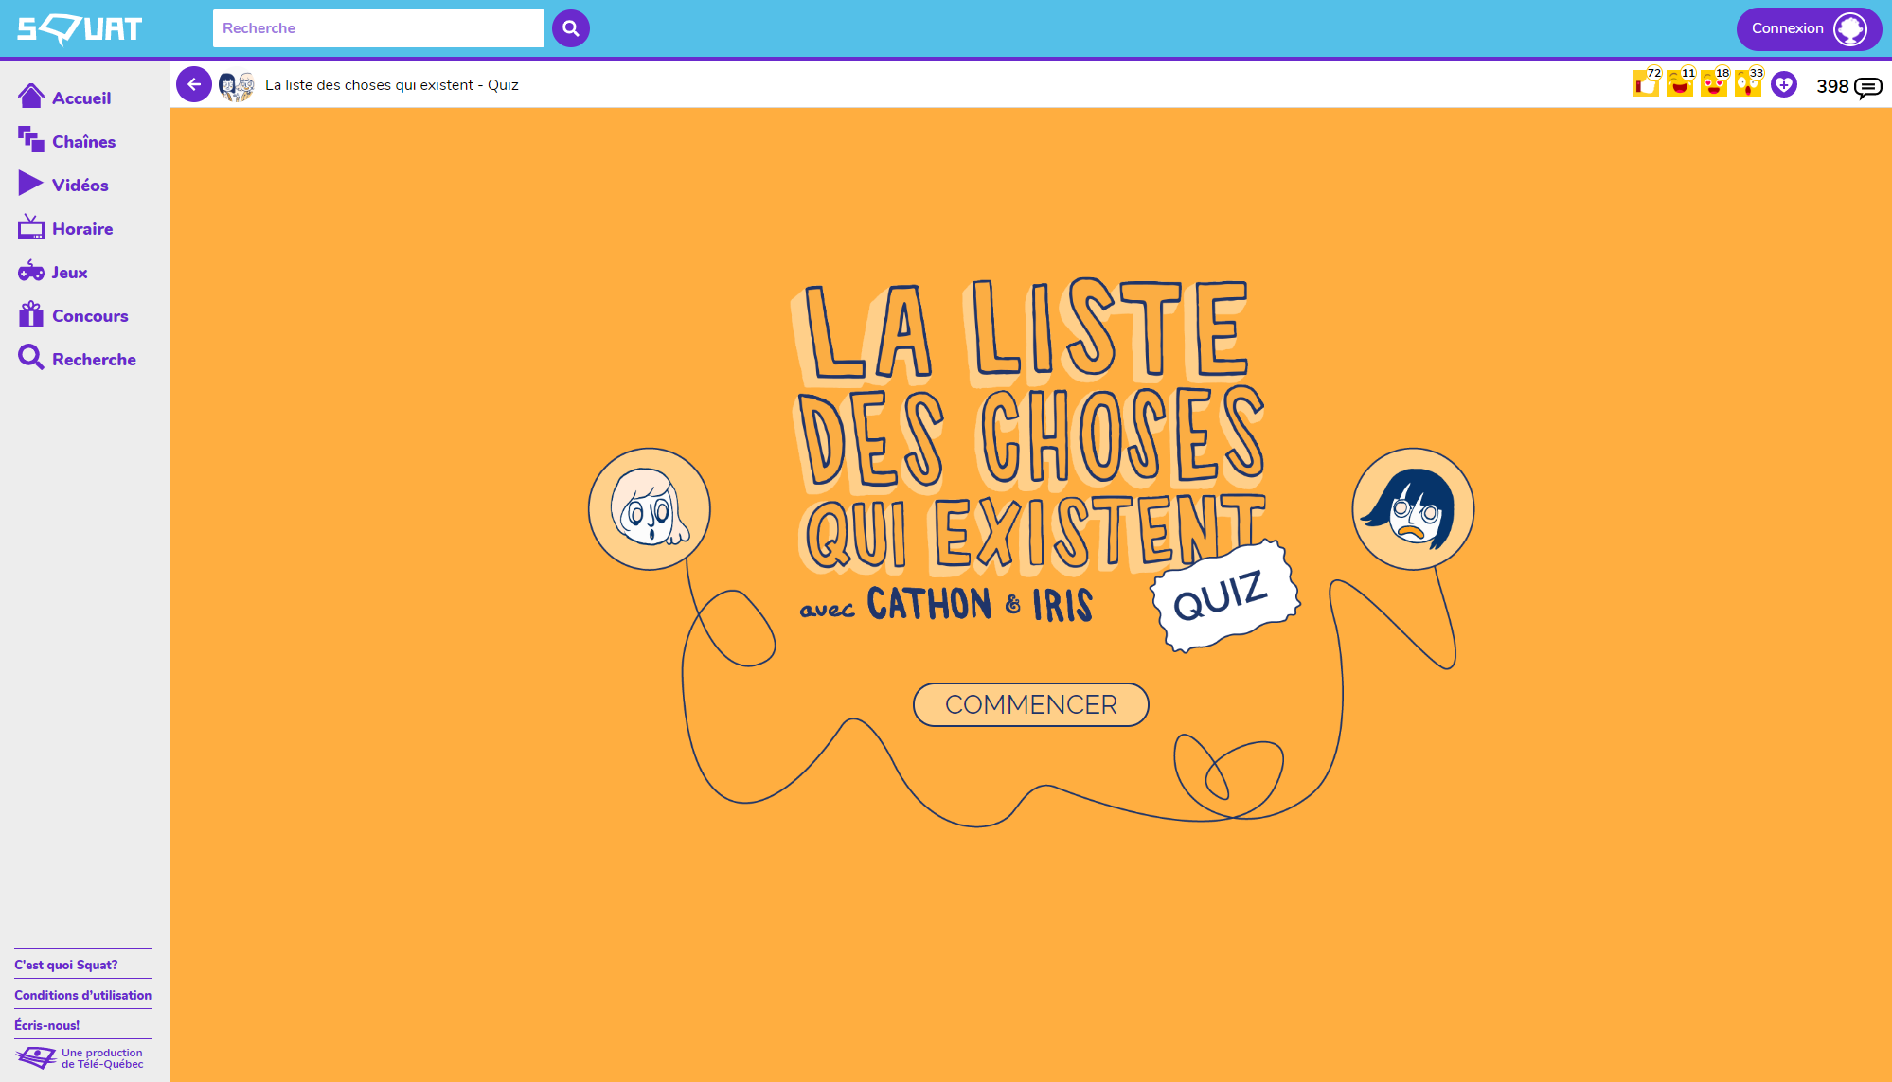Screen dimensions: 1892x1082
Task: Click the profile avatar icon in Connexion
Action: tap(1850, 28)
